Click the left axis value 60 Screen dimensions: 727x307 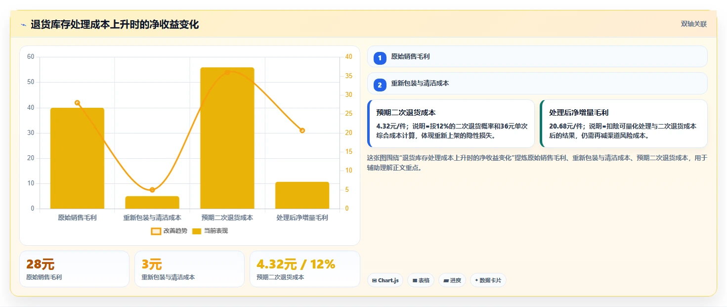[x=31, y=57]
